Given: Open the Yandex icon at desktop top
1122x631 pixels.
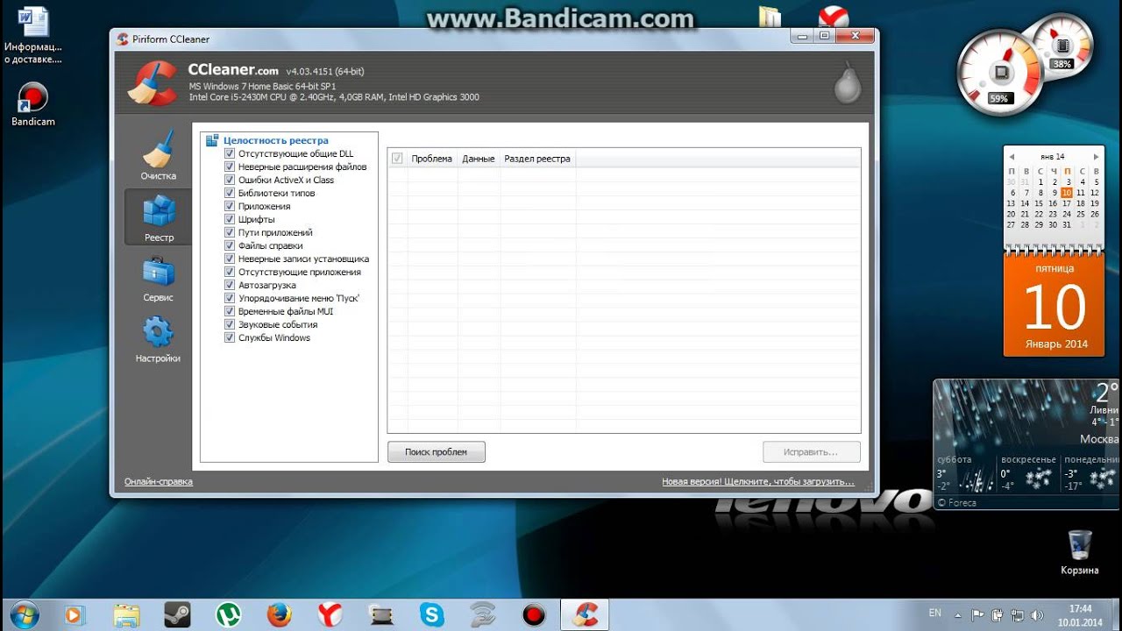Looking at the screenshot, I should pyautogui.click(x=833, y=17).
